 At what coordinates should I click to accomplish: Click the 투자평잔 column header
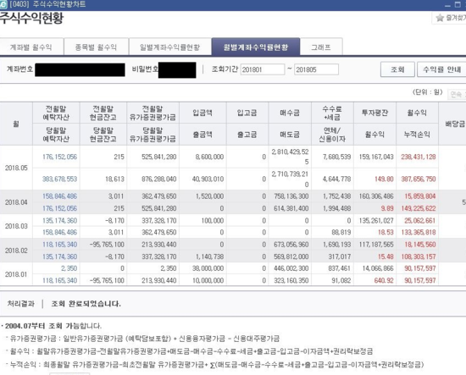[374, 113]
